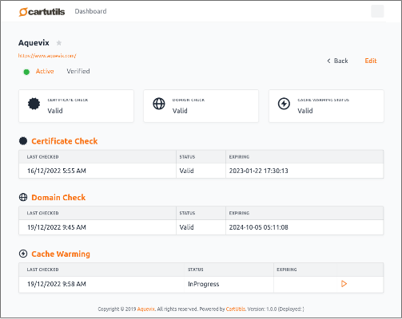Go Back to previous page
This screenshot has width=402, height=319.
[x=337, y=61]
